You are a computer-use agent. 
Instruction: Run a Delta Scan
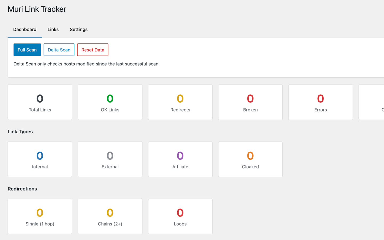click(x=59, y=50)
